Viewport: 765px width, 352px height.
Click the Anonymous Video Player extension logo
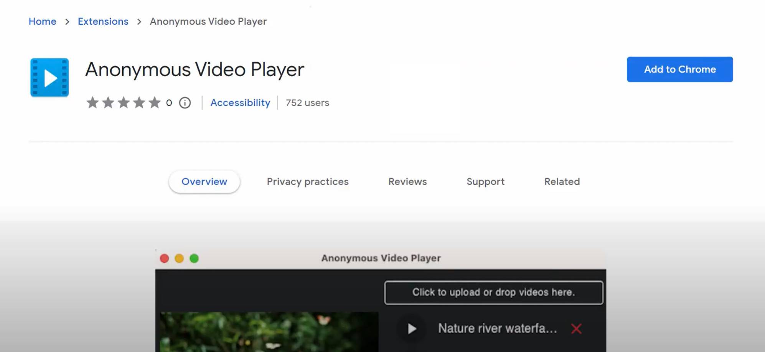(x=49, y=77)
